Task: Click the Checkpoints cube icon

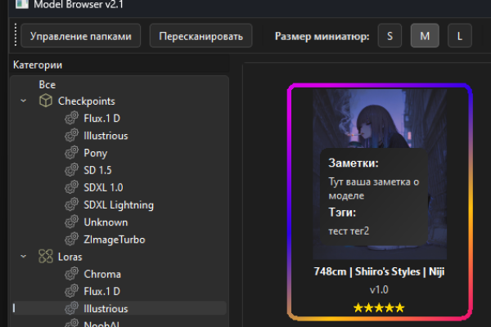Action: click(x=46, y=101)
